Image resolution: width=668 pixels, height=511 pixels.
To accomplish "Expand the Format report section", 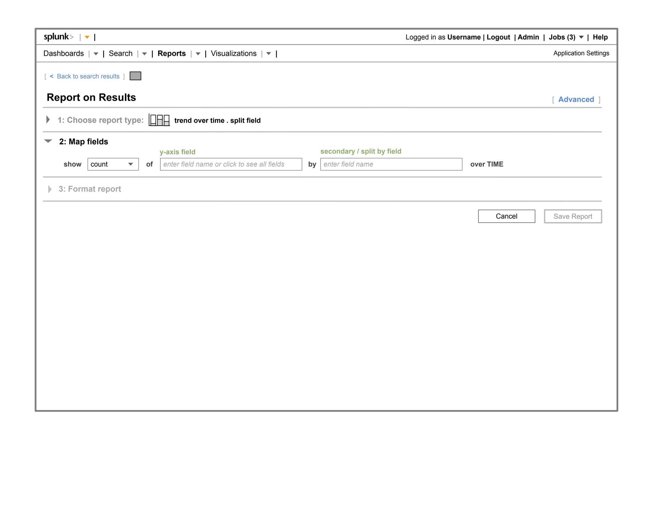I will click(x=50, y=189).
